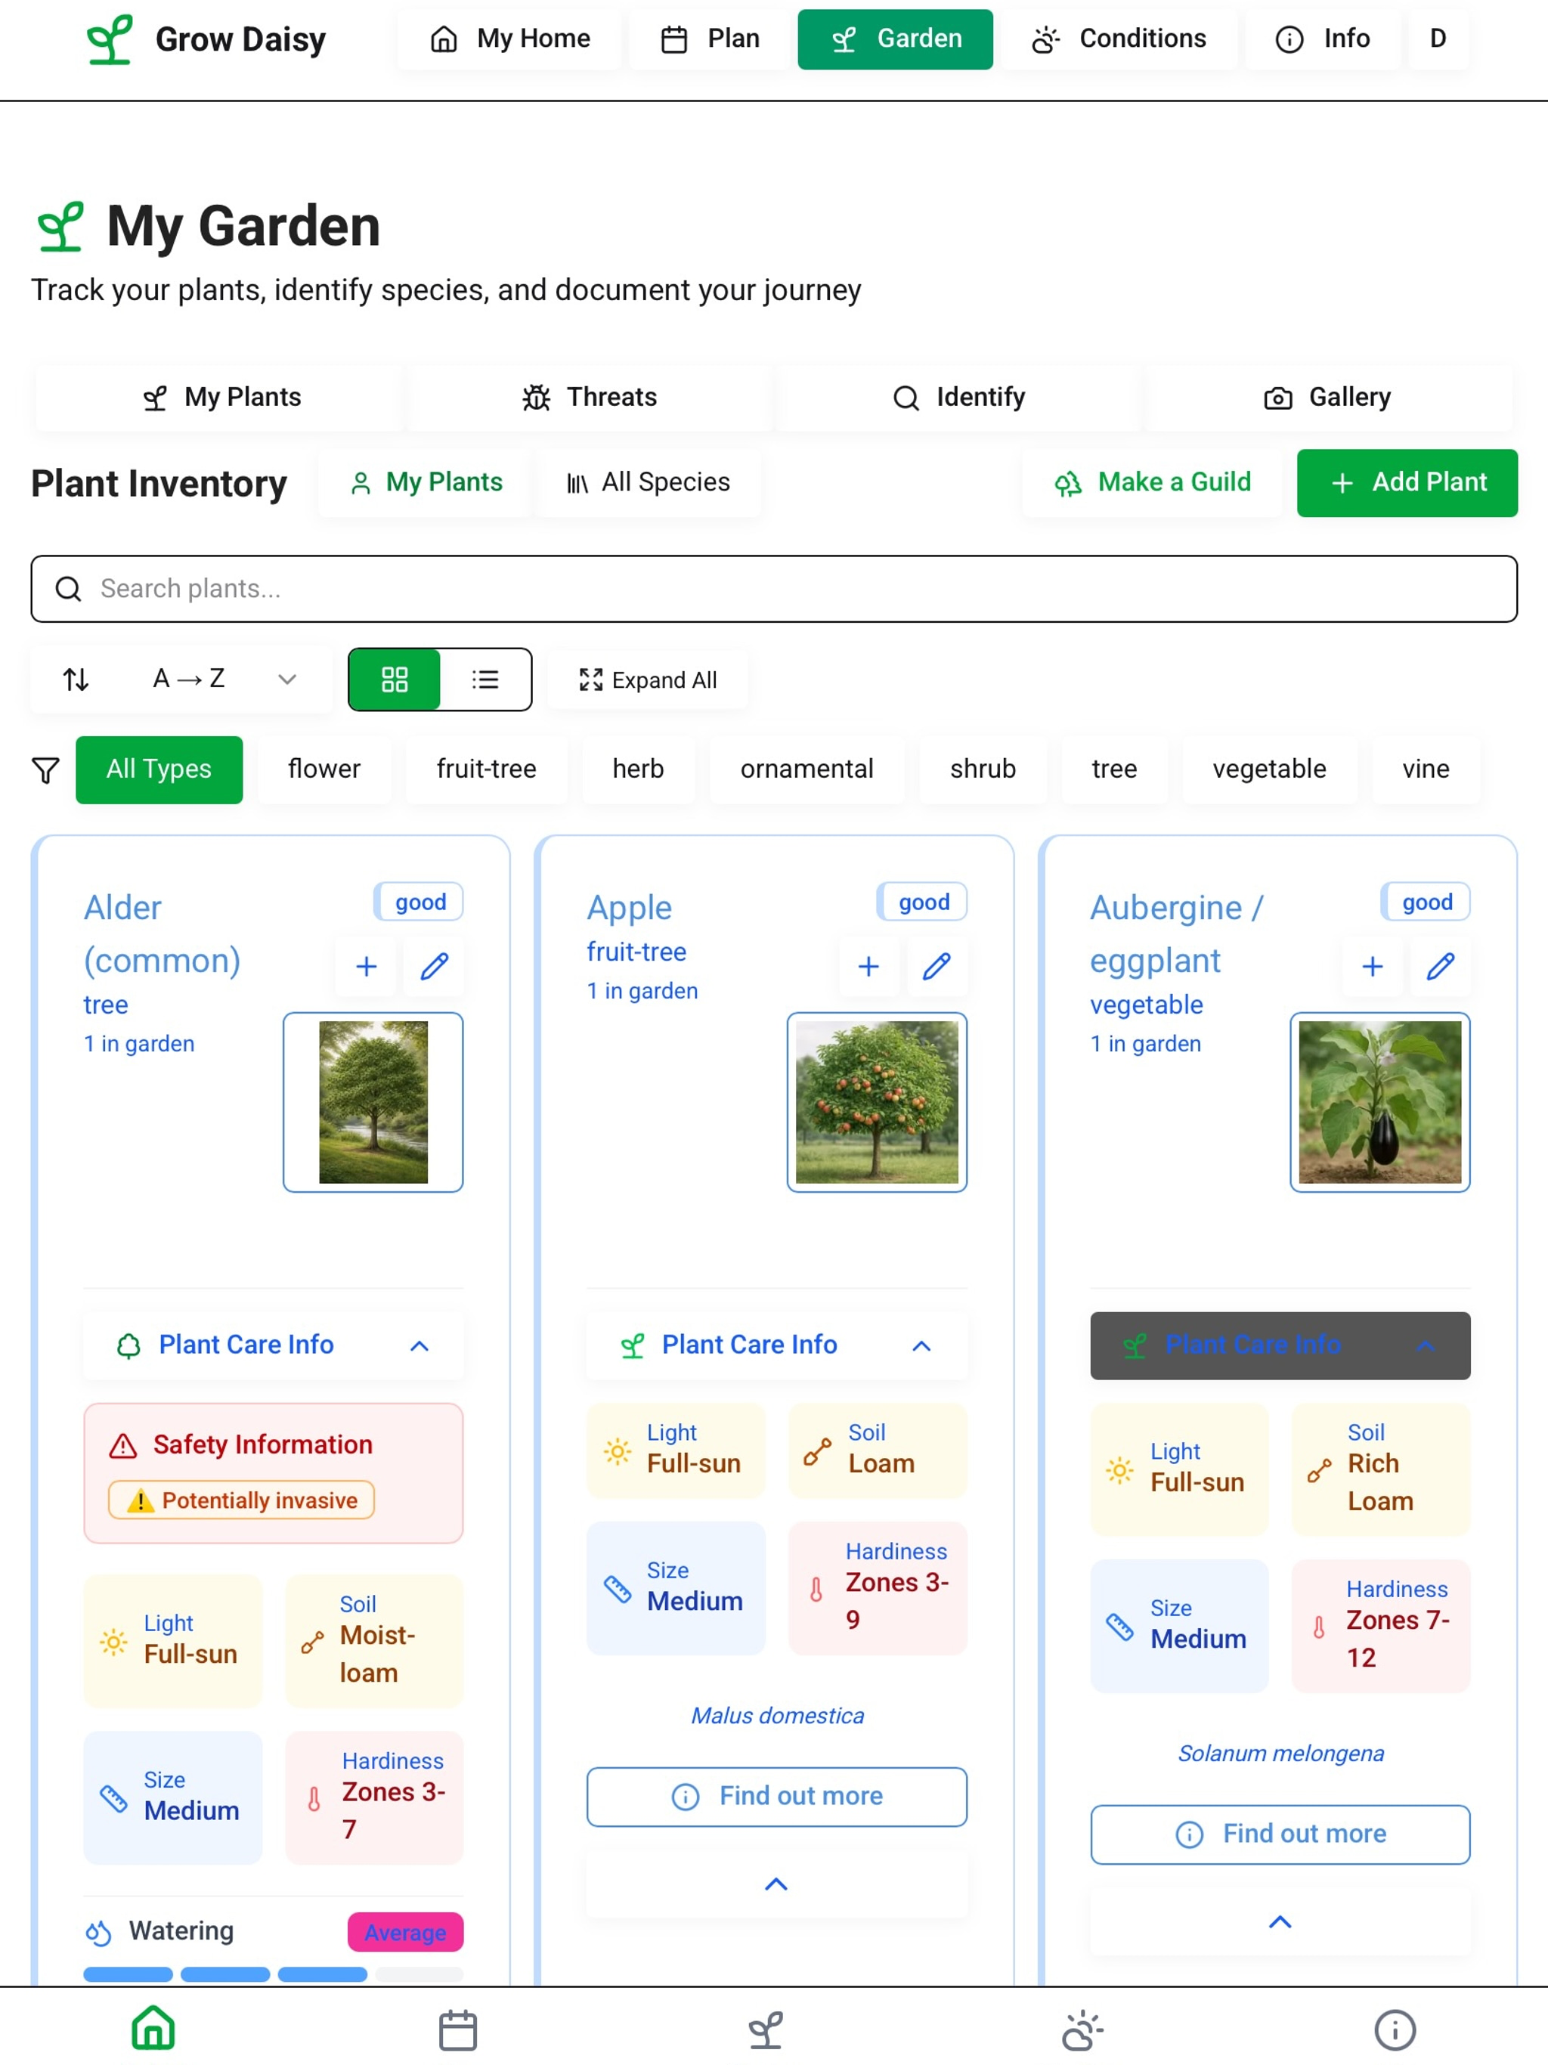The width and height of the screenshot is (1548, 2065).
Task: Select All Species inventory view
Action: click(649, 483)
